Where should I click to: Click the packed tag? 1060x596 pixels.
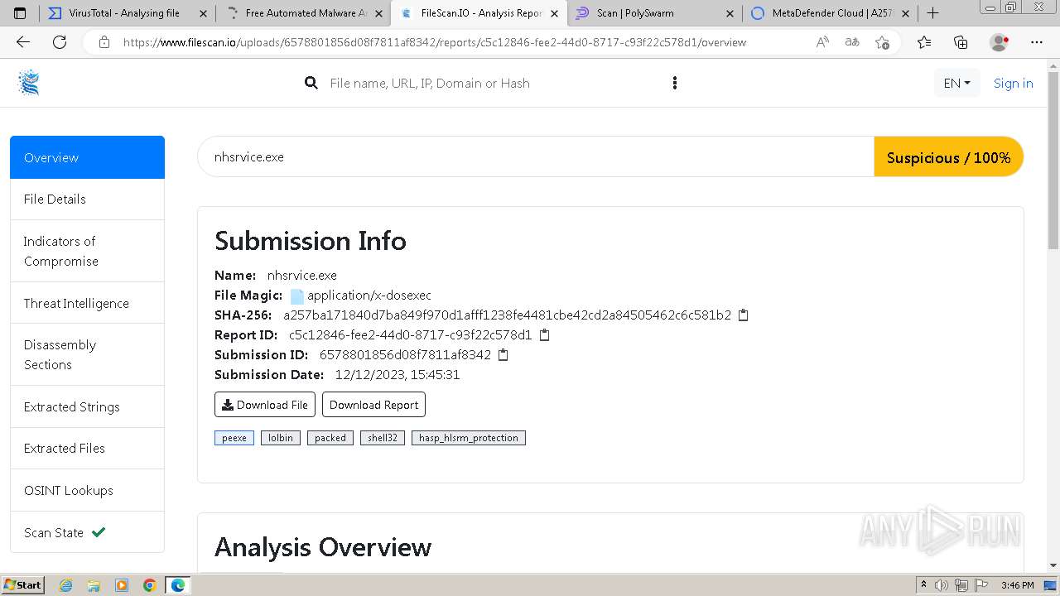[x=330, y=438]
